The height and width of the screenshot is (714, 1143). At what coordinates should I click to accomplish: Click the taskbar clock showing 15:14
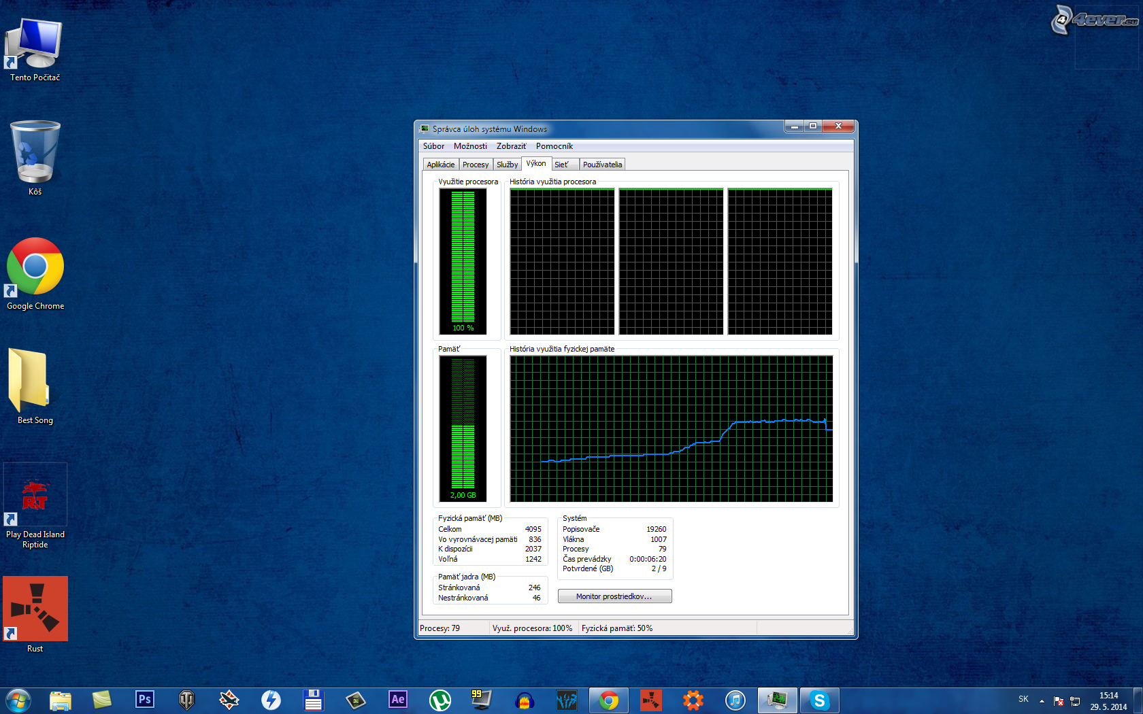click(1108, 701)
